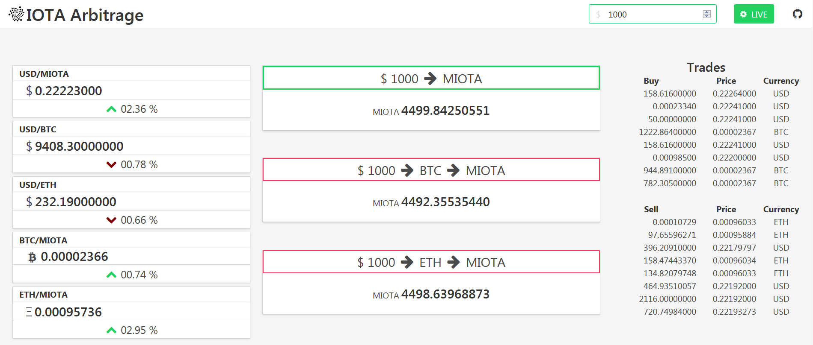Click the dollar icon inside the amount field
813x345 pixels.
[x=598, y=15]
